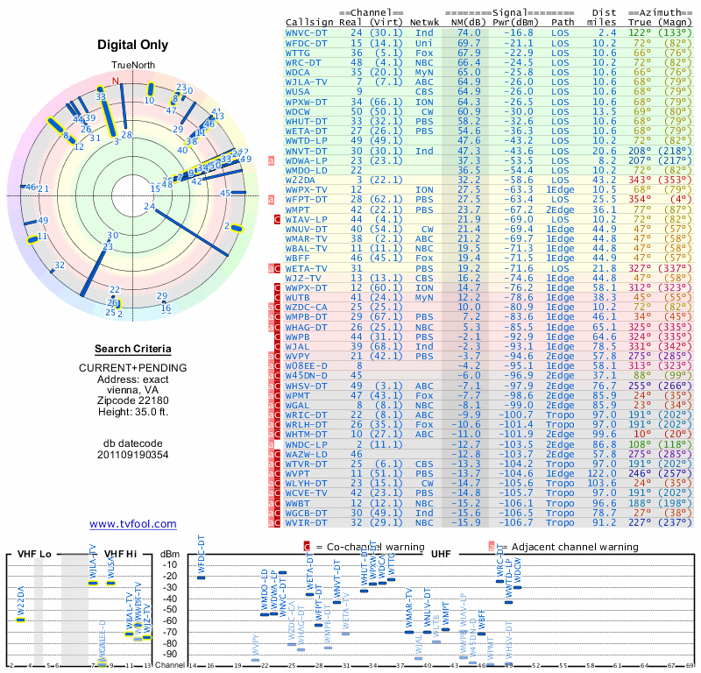Viewport: 701px width, 673px height.
Task: Click 'WJLA-TV' callsign in the table
Action: 306,82
